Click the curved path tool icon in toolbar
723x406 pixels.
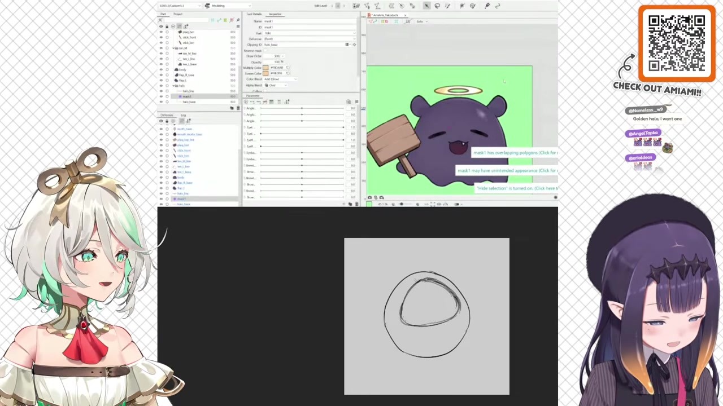[498, 6]
